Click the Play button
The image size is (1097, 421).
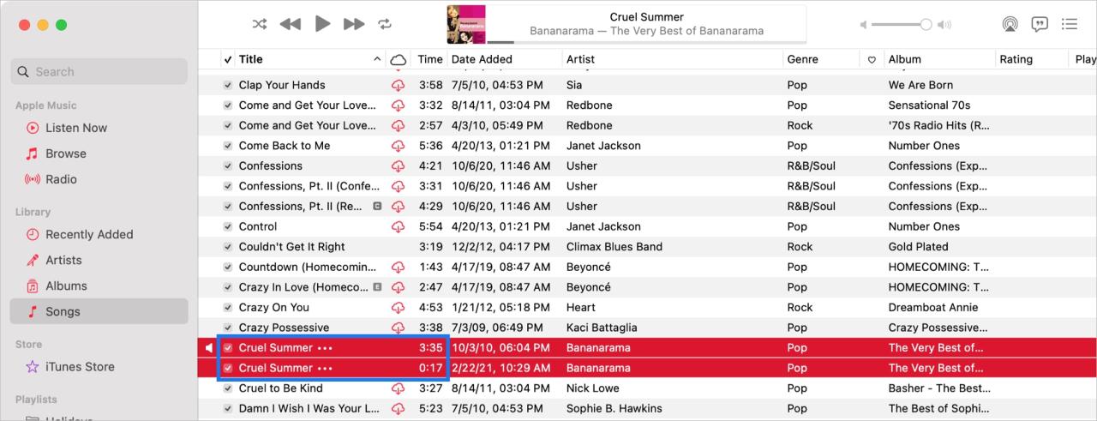pyautogui.click(x=322, y=24)
